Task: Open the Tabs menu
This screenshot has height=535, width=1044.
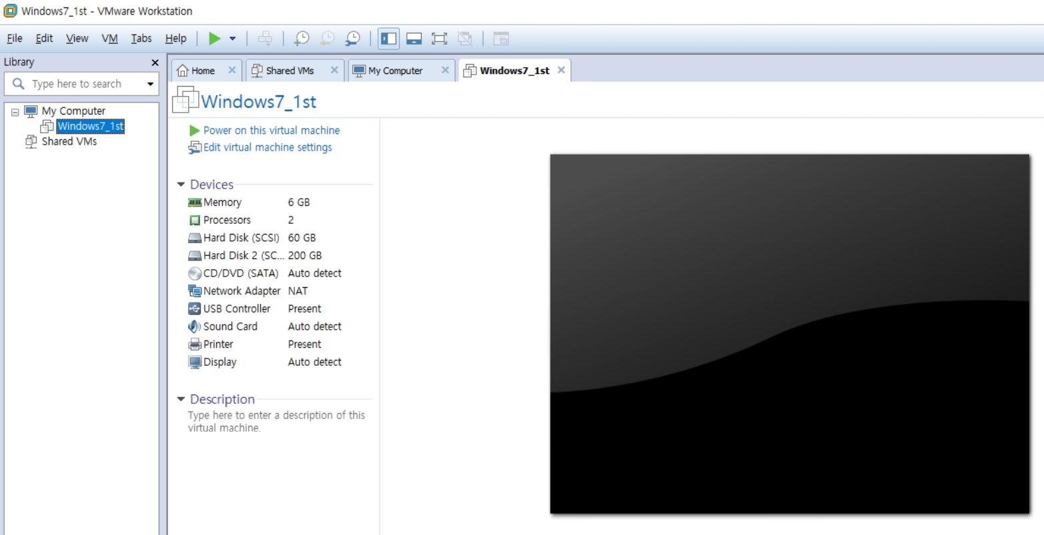Action: pos(141,39)
